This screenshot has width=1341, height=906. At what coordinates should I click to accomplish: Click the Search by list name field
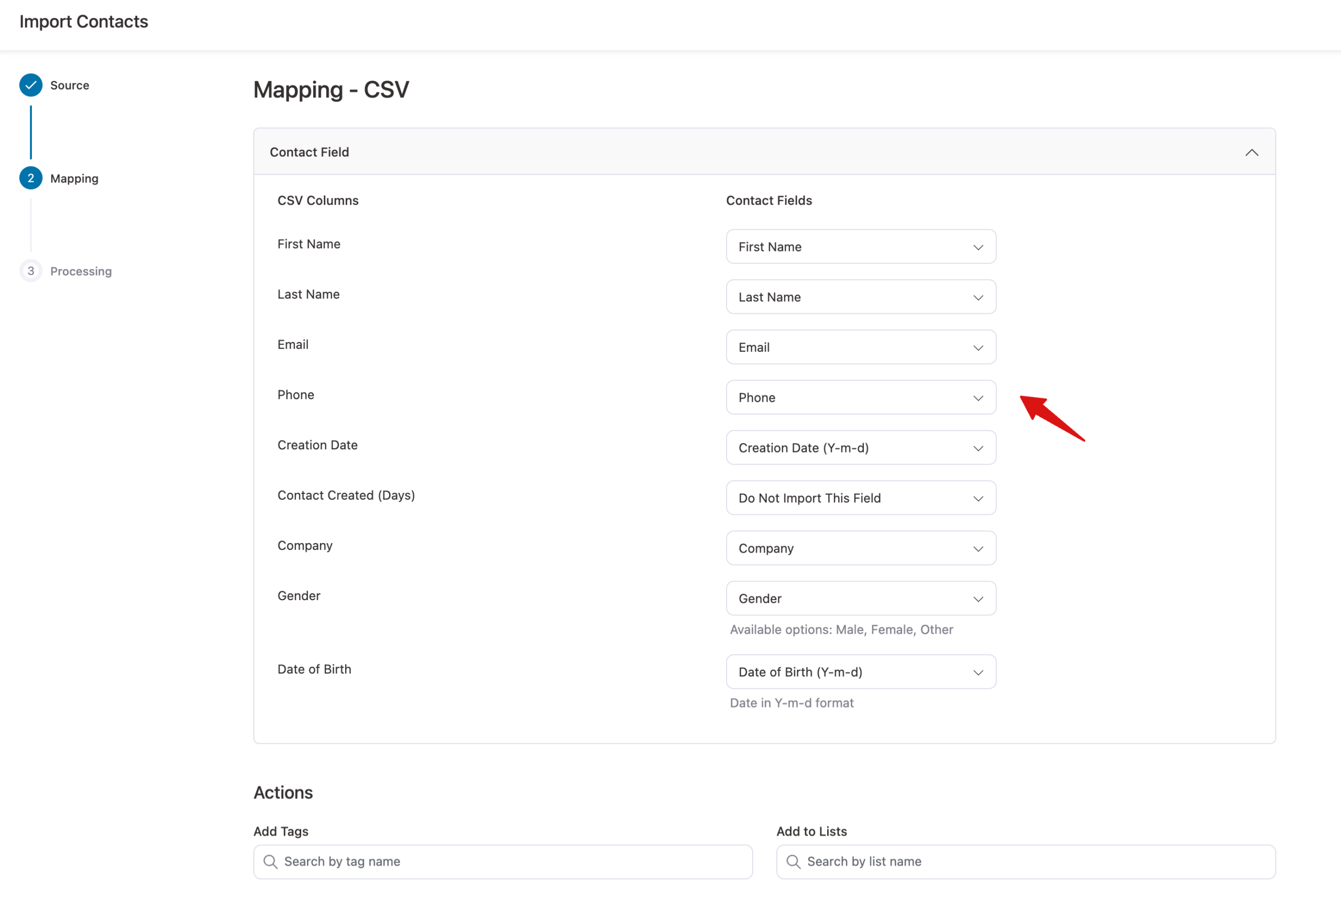point(1024,861)
